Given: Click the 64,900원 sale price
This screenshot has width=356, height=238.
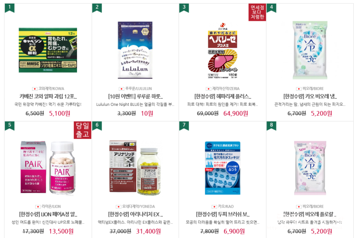Looking at the screenshot, I should (x=236, y=113).
